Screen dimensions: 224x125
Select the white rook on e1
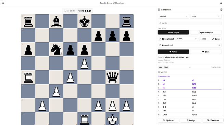coord(85,120)
